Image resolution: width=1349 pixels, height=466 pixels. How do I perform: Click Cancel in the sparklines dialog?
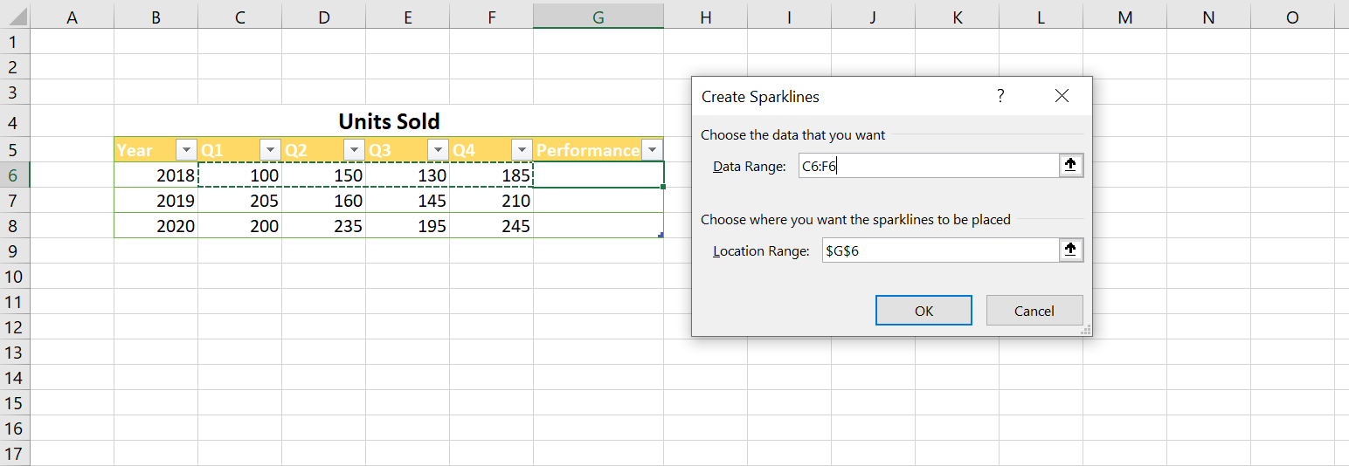coord(1034,311)
